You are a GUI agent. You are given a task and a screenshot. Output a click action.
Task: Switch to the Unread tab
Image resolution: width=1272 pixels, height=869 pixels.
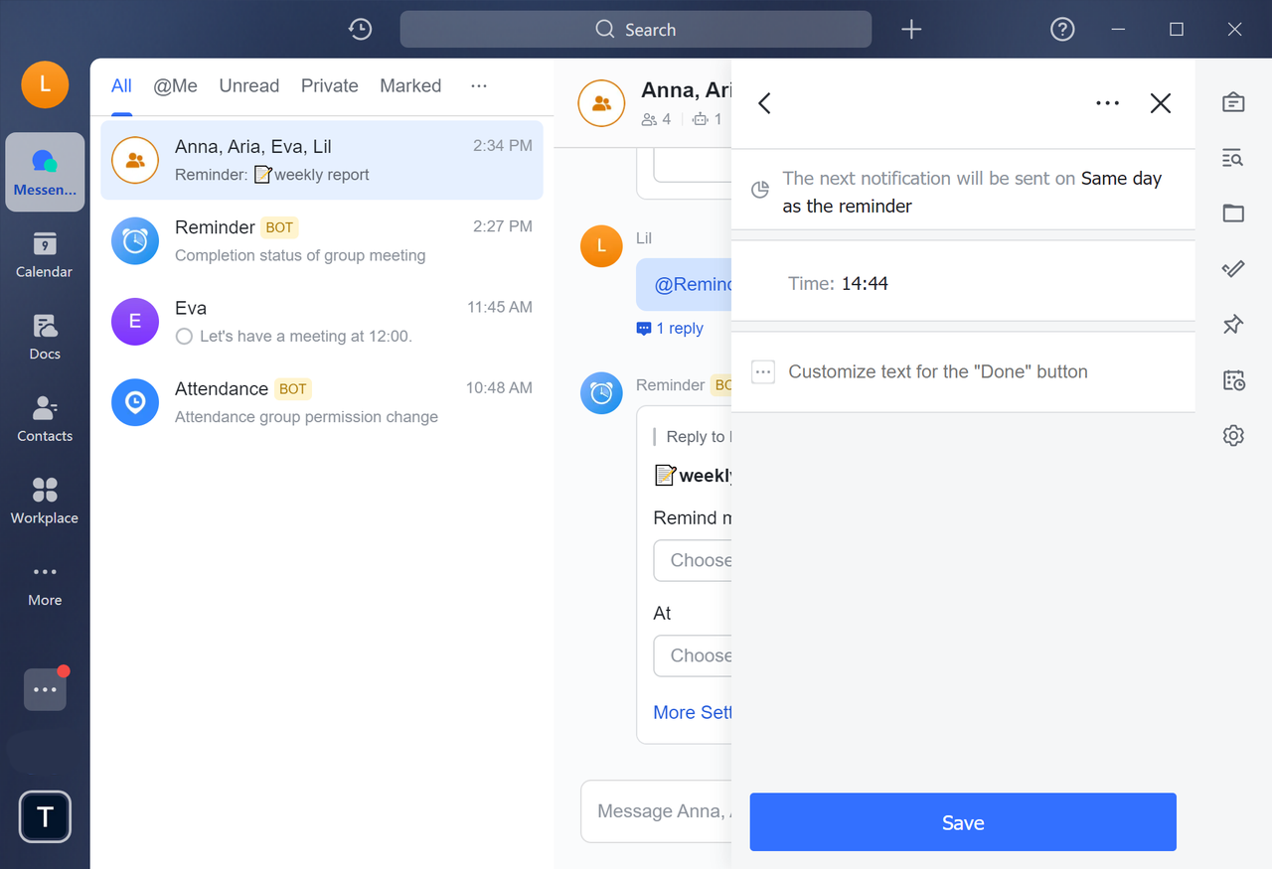[248, 86]
